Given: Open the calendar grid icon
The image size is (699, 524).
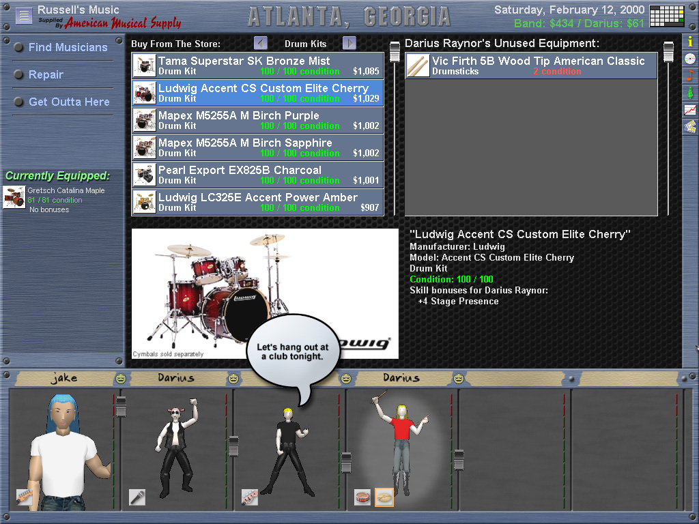Looking at the screenshot, I should (x=666, y=16).
